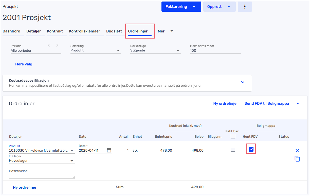
Task: Click the Dato field showing 2025-04-11
Action: point(92,150)
